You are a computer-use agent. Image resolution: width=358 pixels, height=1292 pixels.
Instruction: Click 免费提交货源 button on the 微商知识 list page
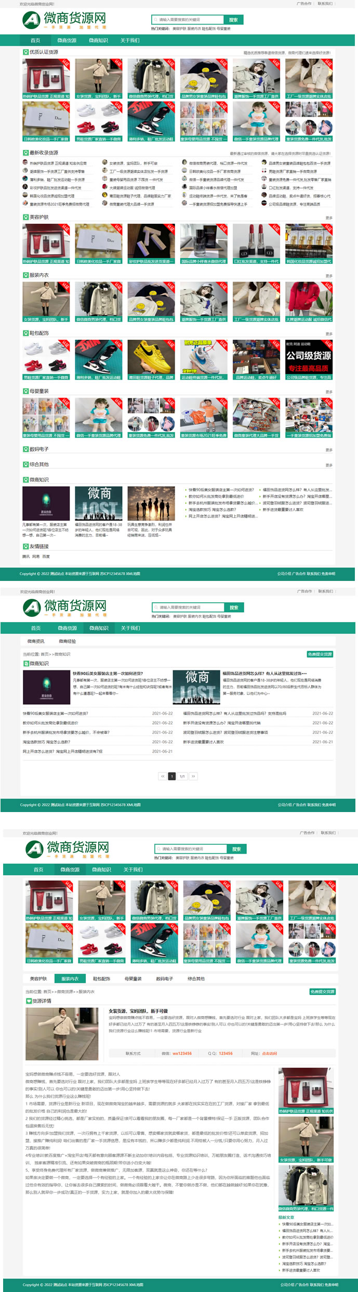(x=320, y=654)
